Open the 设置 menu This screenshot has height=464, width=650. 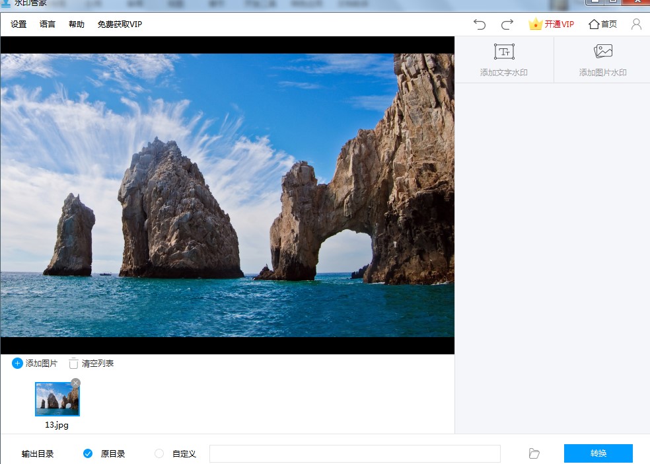(18, 24)
